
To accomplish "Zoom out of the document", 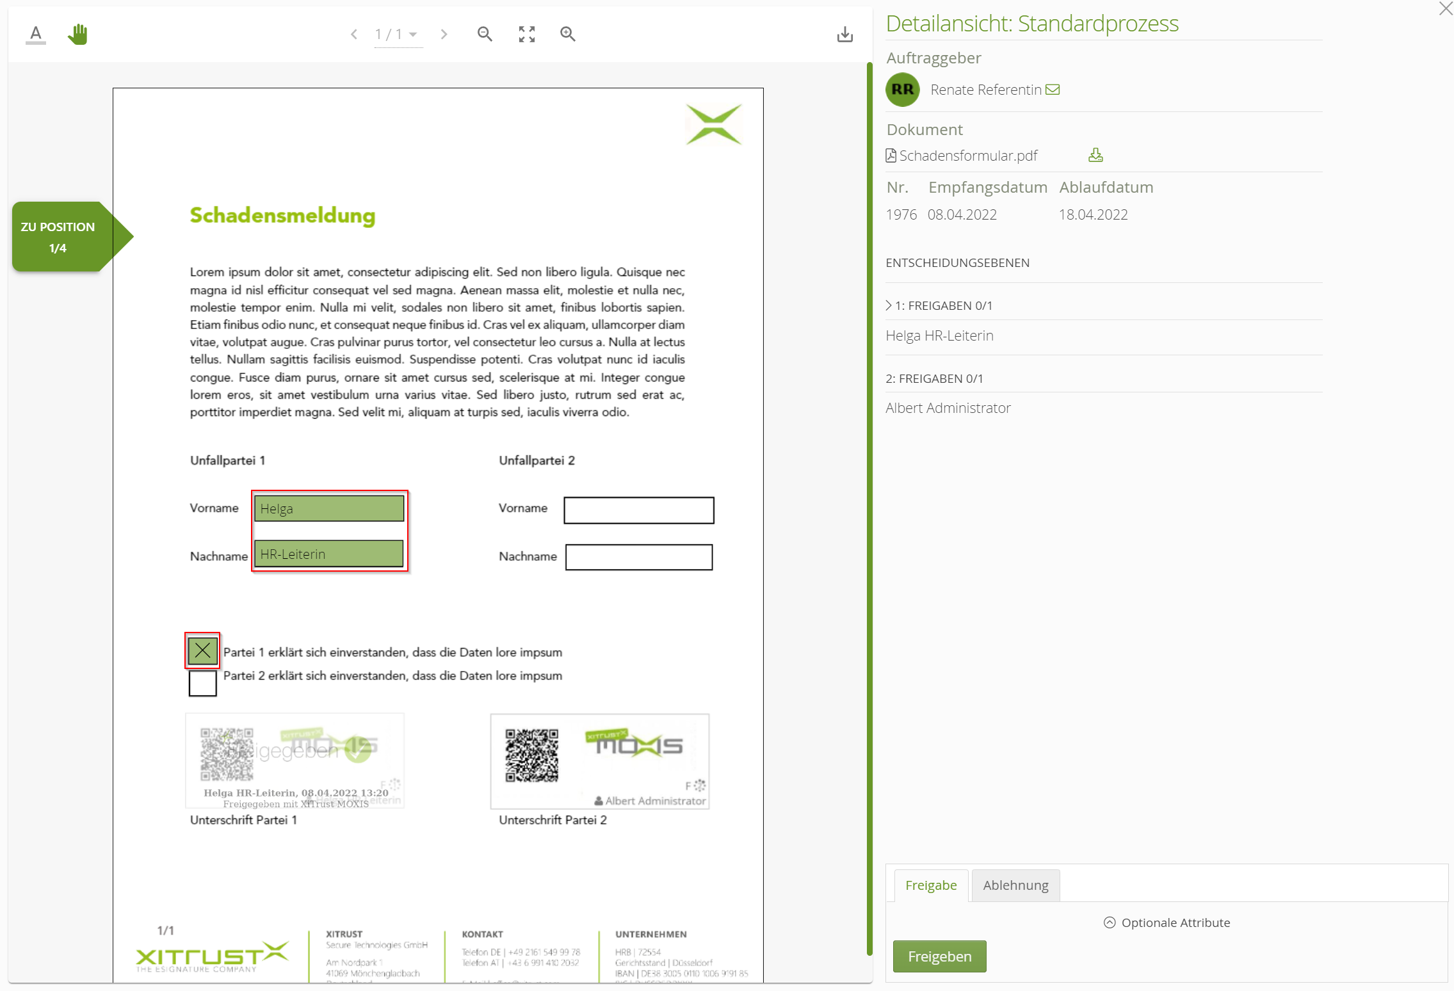I will point(485,34).
